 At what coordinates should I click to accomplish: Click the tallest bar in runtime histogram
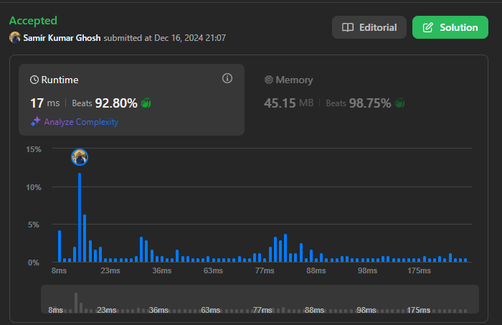click(x=80, y=217)
